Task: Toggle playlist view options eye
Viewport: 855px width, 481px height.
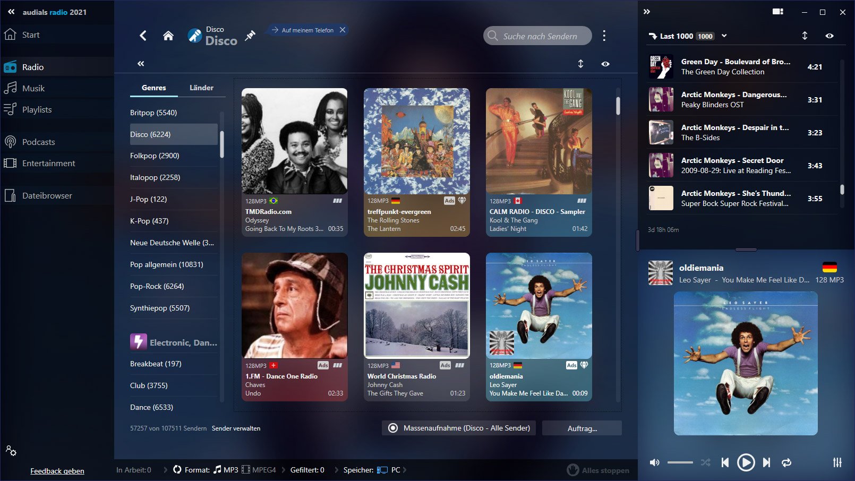Action: tap(830, 36)
